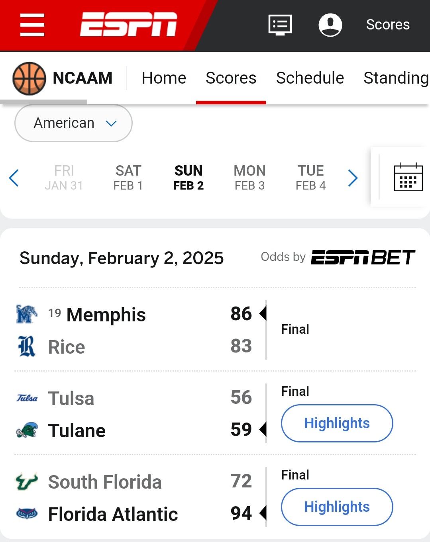Open the ESPN BET odds logo
Image resolution: width=430 pixels, height=542 pixels.
tap(363, 257)
